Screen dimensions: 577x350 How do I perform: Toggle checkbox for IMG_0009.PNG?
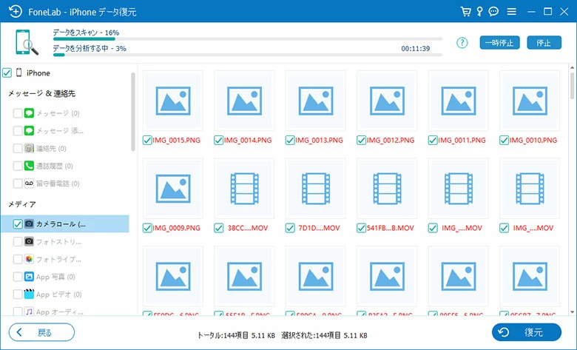[x=146, y=227]
